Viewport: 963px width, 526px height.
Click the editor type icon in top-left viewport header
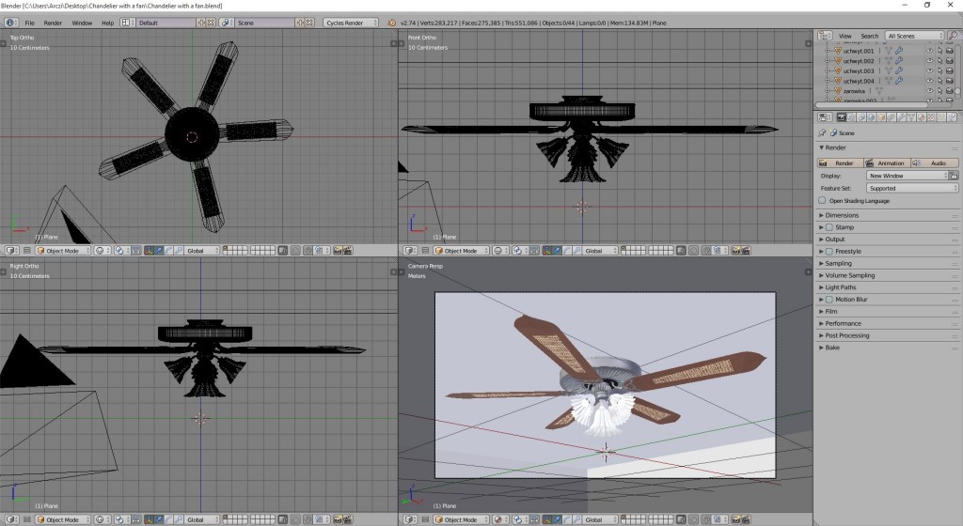11,251
